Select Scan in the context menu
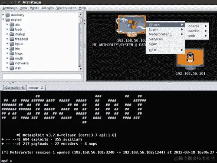This screenshot has width=217, height=163. pos(165,44)
